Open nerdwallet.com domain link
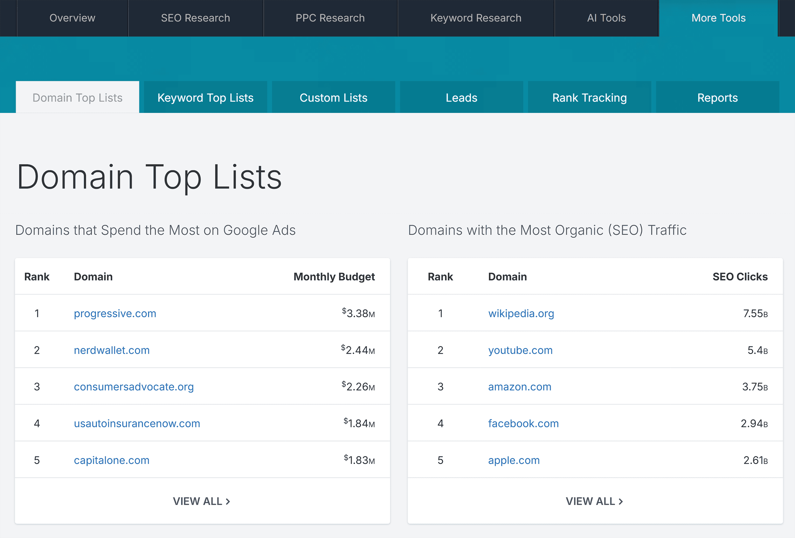 coord(112,350)
